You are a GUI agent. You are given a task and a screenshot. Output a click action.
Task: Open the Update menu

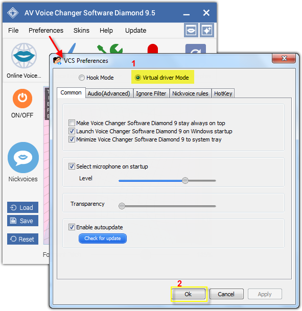click(136, 30)
